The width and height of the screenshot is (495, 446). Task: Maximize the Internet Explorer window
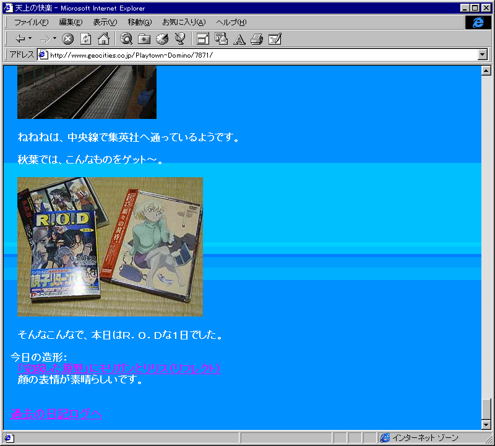475,8
